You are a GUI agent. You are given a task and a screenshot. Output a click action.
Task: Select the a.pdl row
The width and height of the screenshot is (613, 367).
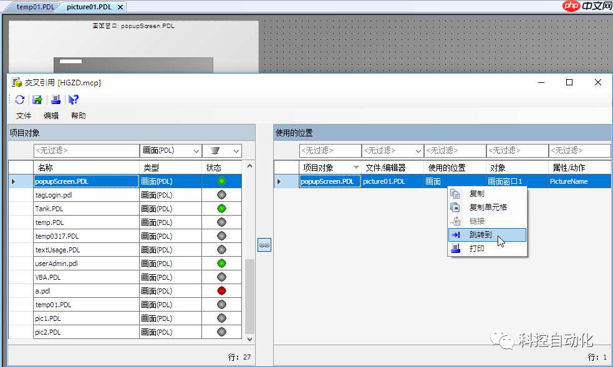(x=125, y=291)
